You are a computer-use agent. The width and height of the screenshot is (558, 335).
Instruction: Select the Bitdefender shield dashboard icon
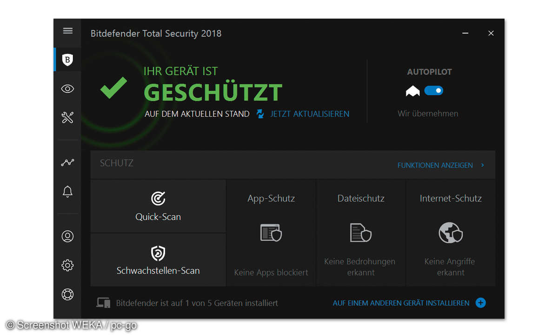click(68, 60)
